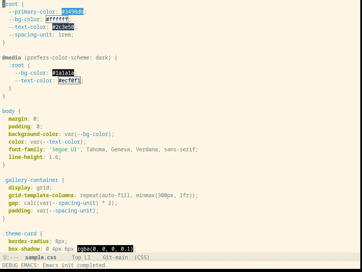Screen dimensions: 362x272
Task: Click the gap property
Action: click(x=13, y=203)
